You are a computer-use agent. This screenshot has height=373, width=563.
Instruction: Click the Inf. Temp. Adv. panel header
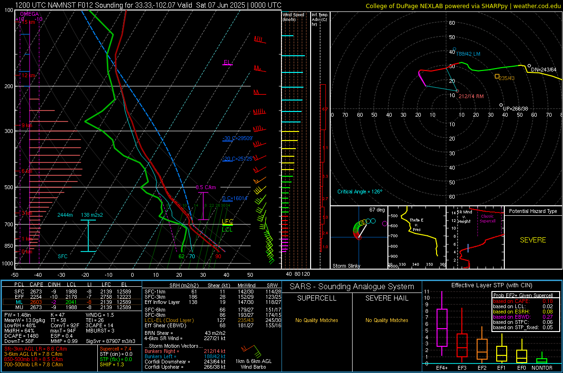coord(320,20)
